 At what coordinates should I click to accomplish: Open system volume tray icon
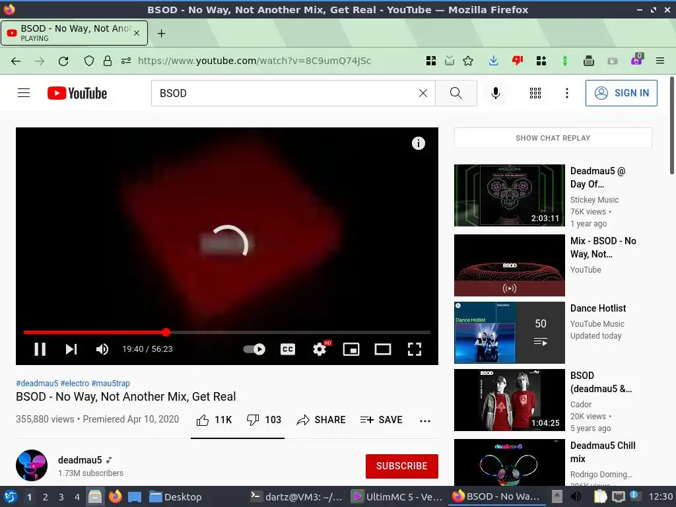(x=576, y=496)
